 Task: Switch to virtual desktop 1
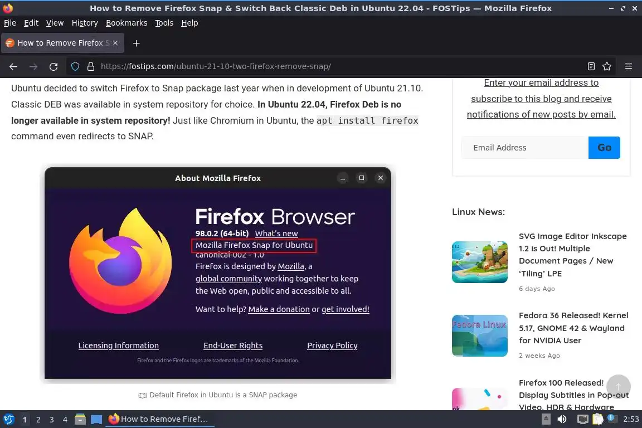click(x=25, y=420)
